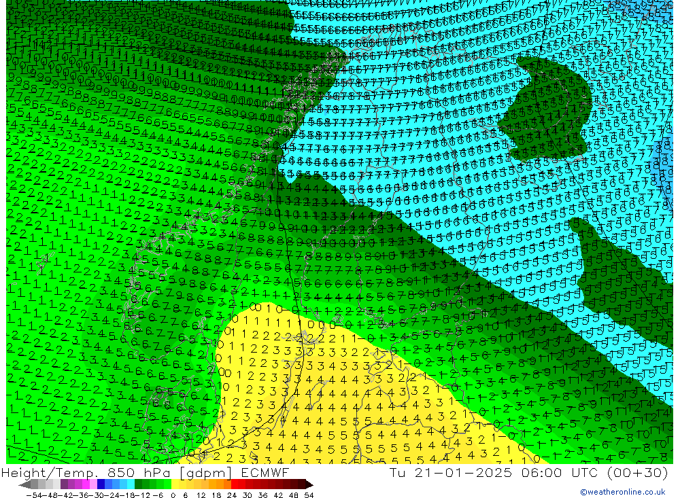Screen dimensions: 680x498
Task: Click the dark right arrow of the color legend
Action: (309, 485)
